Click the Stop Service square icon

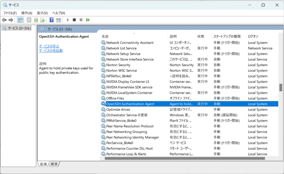coord(74,20)
